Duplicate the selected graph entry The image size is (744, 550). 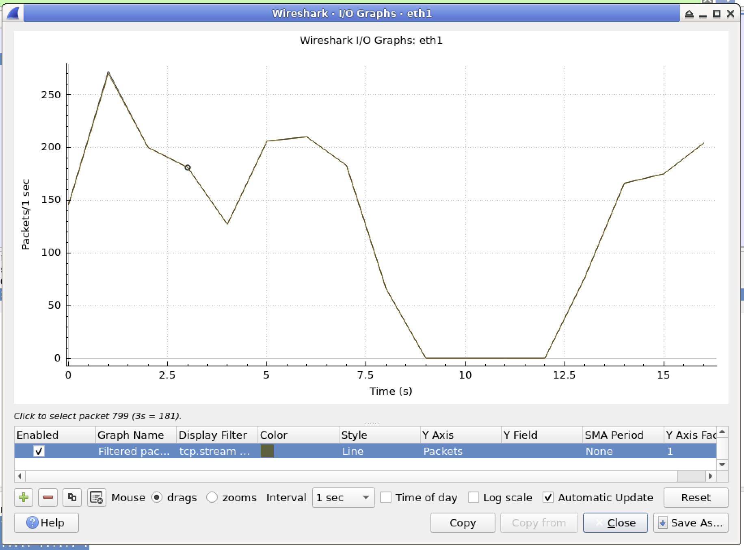coord(72,498)
